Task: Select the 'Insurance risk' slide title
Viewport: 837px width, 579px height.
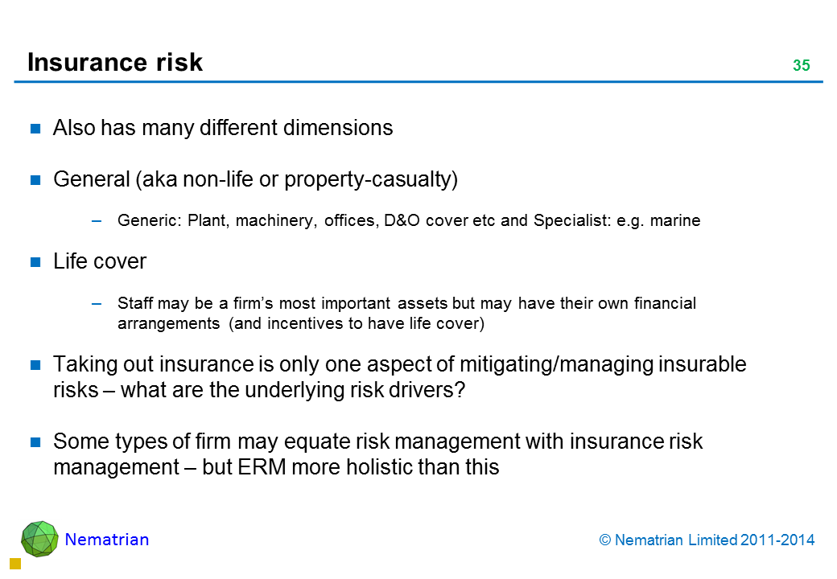Action: 115,63
